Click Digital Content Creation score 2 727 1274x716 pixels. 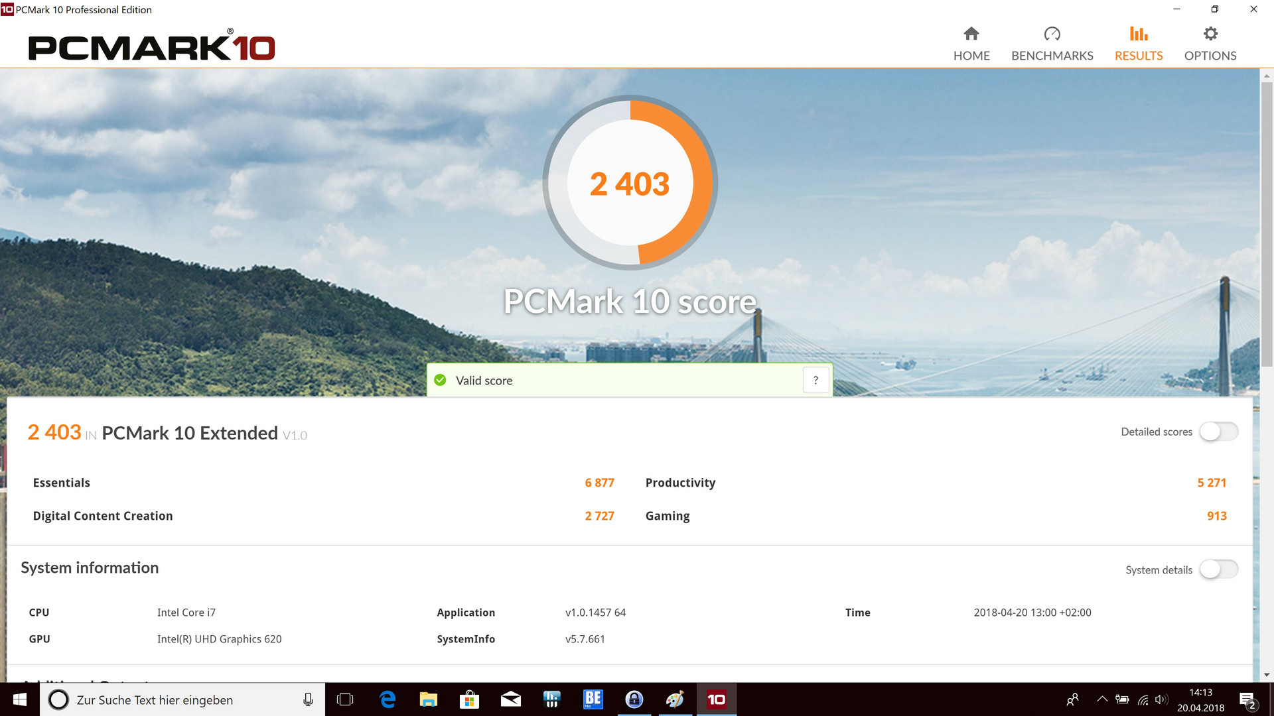[x=599, y=516]
